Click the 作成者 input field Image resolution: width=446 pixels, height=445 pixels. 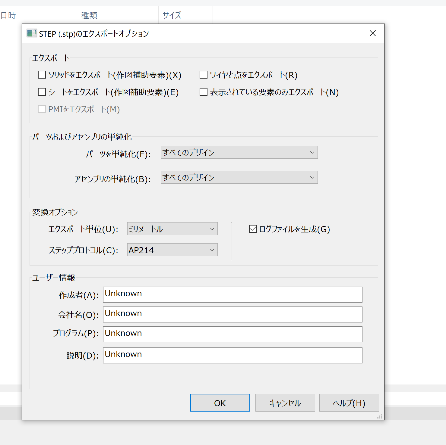coord(232,294)
